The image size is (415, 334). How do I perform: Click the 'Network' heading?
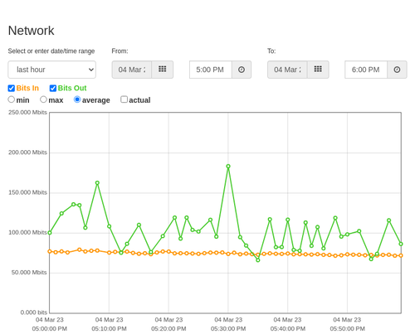click(31, 31)
